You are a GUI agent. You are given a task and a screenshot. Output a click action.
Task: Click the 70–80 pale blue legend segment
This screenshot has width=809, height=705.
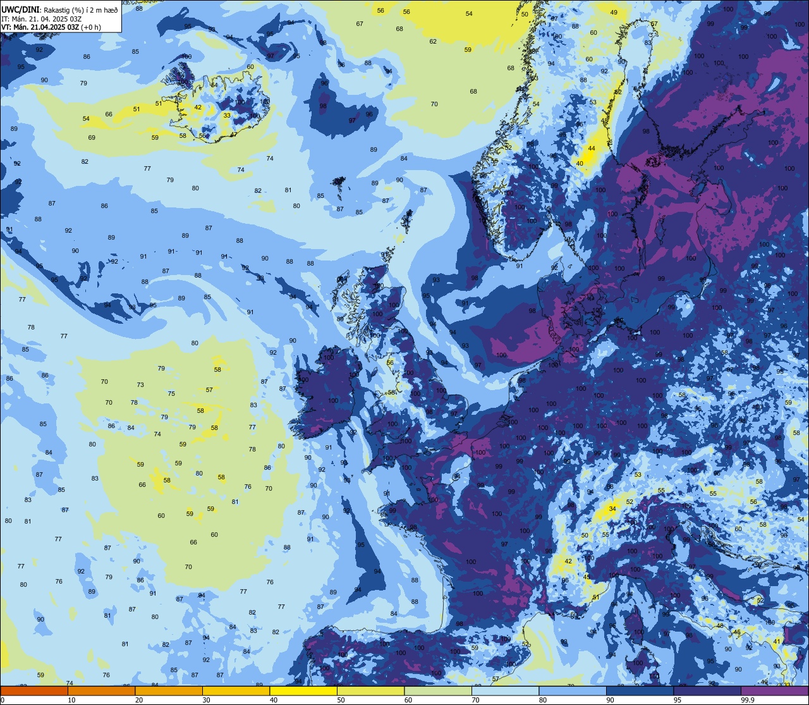tap(505, 690)
